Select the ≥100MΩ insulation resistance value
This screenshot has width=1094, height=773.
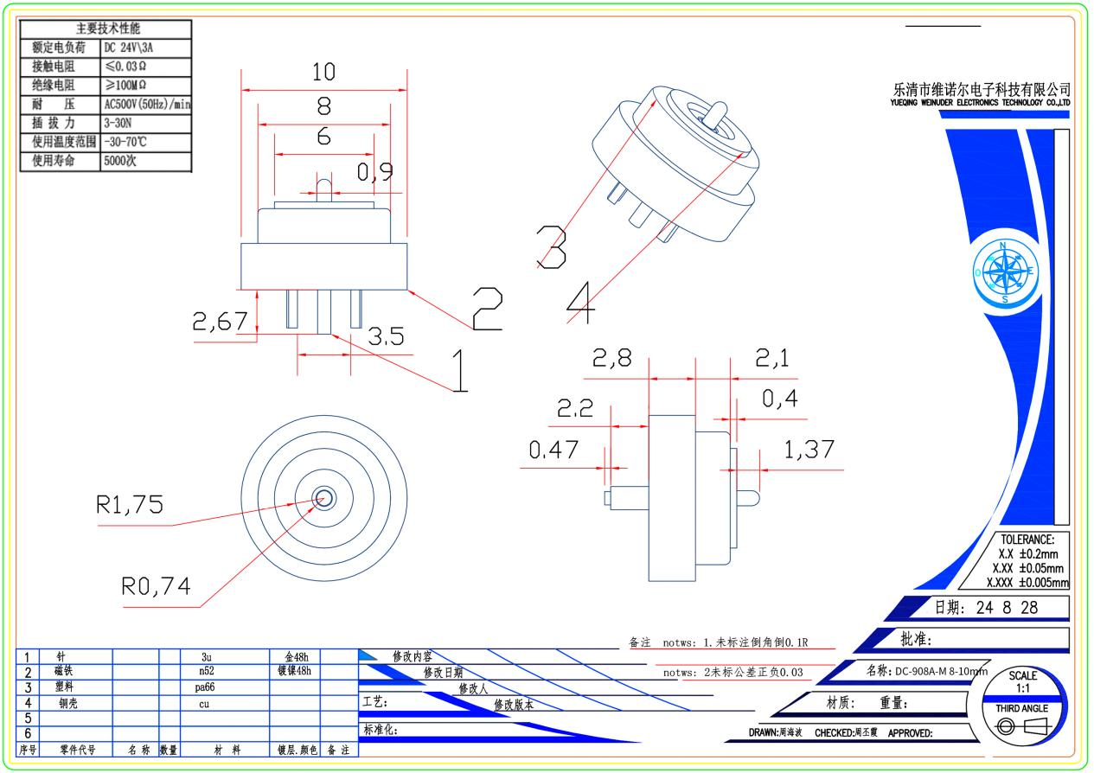click(x=125, y=86)
